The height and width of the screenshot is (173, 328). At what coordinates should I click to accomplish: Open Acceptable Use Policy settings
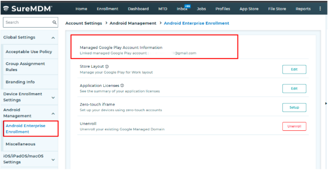pyautogui.click(x=29, y=52)
